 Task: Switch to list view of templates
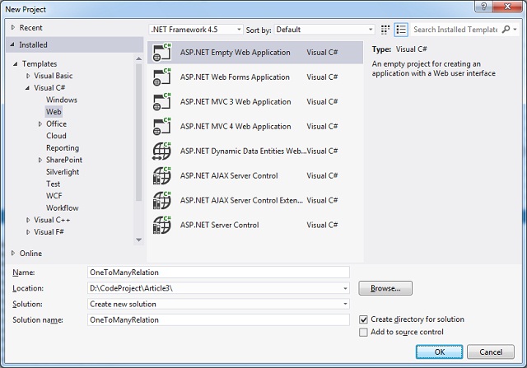click(401, 30)
